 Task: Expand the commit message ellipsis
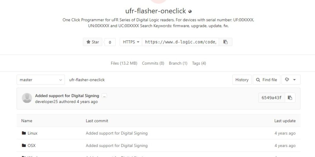tap(104, 96)
